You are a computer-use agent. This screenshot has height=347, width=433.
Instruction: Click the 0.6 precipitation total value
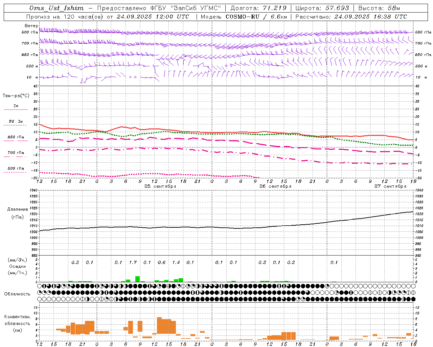click(162, 262)
